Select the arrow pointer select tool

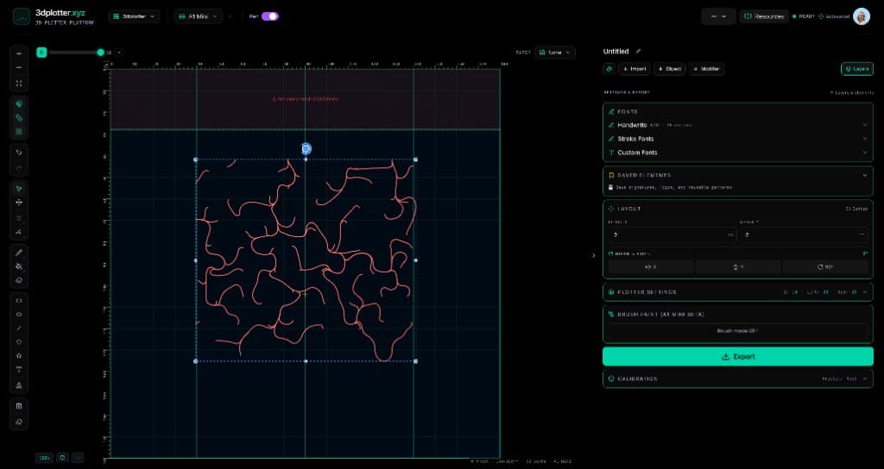(19, 189)
